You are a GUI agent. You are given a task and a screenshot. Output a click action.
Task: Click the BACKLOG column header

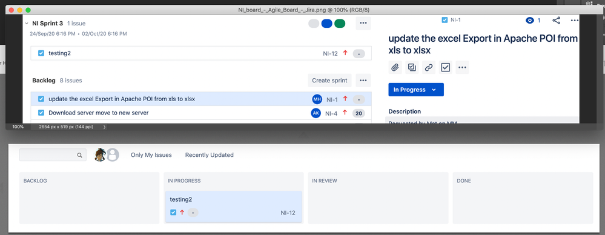(35, 180)
